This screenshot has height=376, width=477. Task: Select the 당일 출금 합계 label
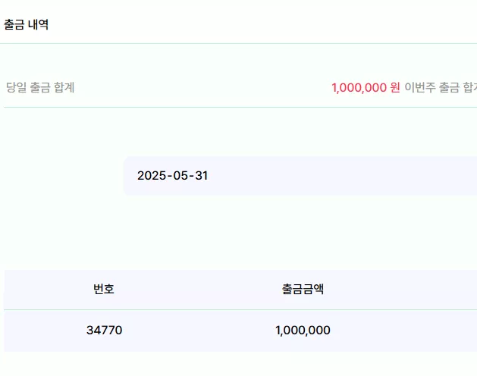pyautogui.click(x=40, y=87)
